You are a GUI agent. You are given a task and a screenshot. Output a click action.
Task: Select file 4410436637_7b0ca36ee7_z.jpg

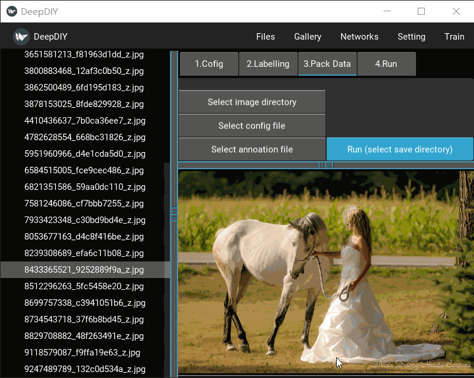tap(85, 121)
